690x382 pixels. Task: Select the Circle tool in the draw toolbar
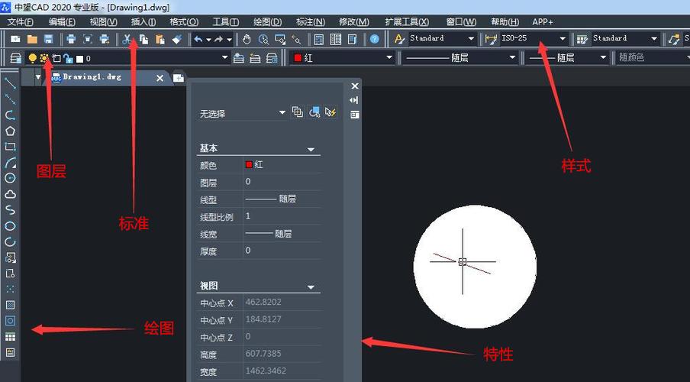(10, 178)
